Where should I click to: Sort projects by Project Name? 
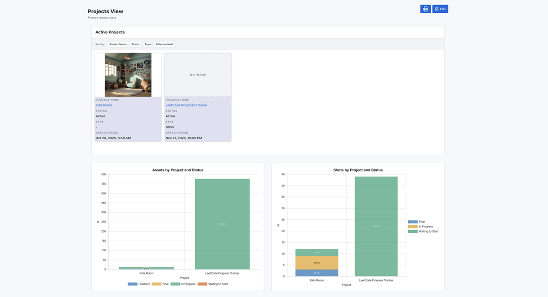(x=118, y=44)
